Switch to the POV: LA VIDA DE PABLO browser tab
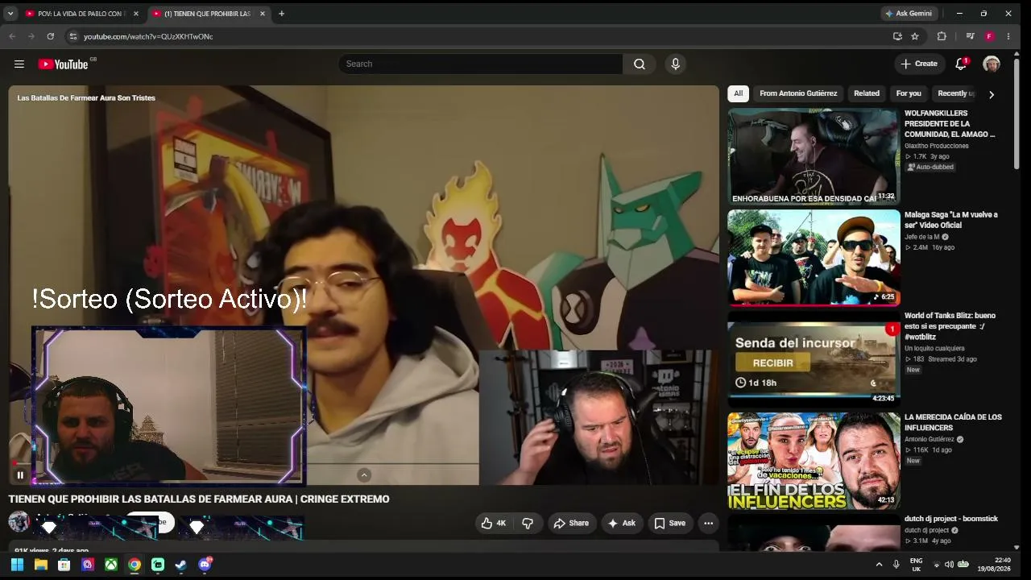Screen dimensions: 1031x580 [81, 14]
